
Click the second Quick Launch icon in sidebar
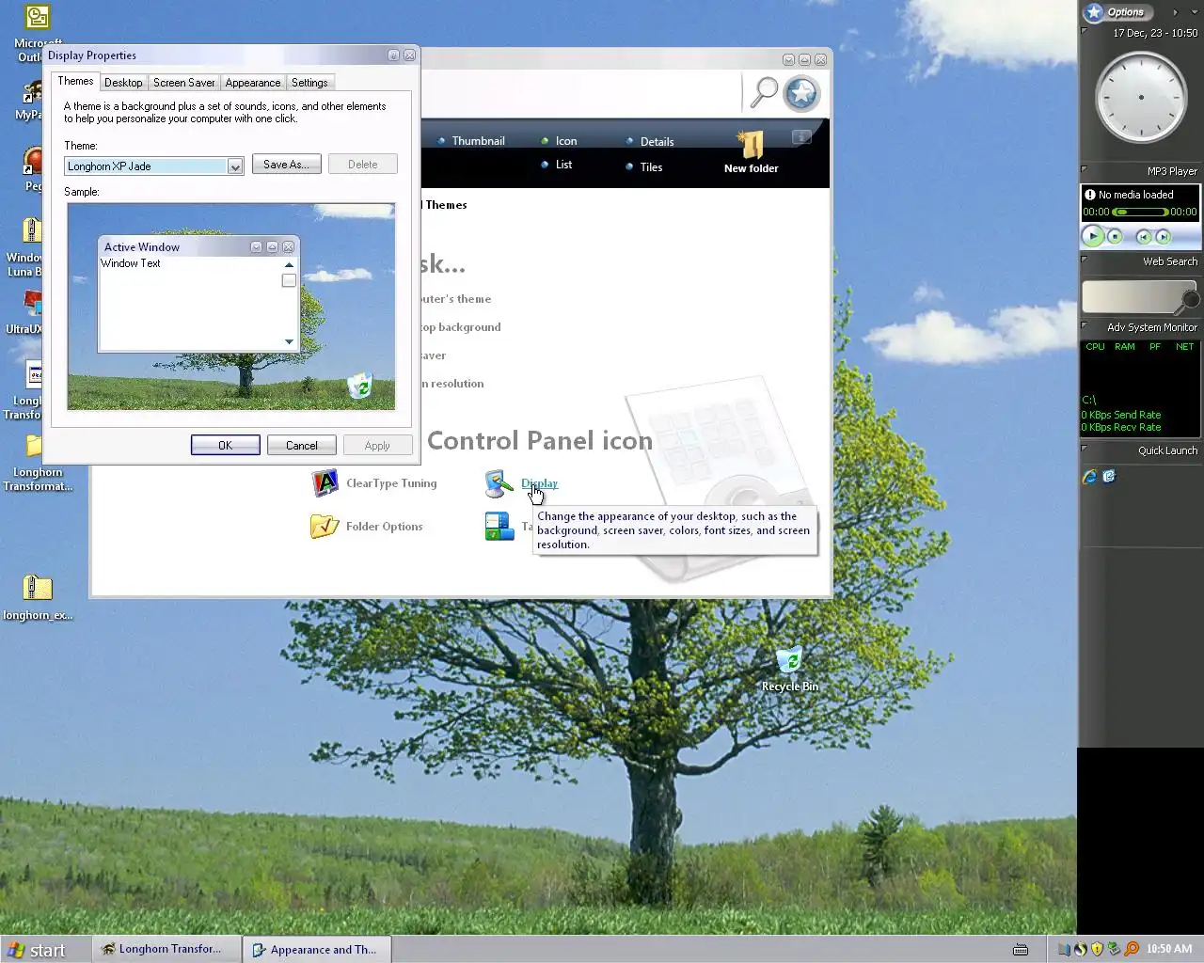coord(1109,477)
